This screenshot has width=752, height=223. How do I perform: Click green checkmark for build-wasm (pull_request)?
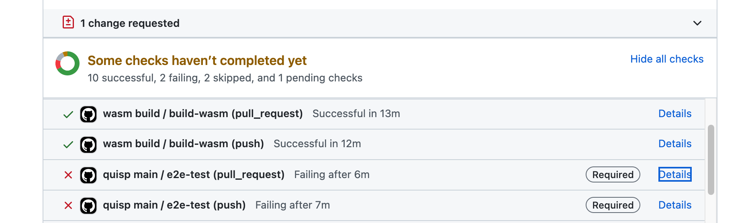coord(68,115)
